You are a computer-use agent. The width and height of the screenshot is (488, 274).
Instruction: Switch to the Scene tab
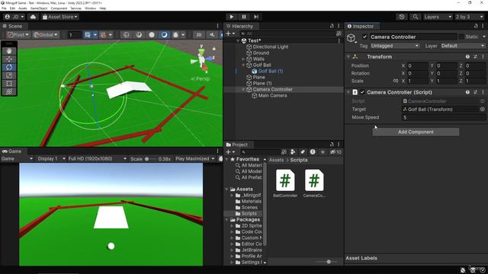pos(13,26)
